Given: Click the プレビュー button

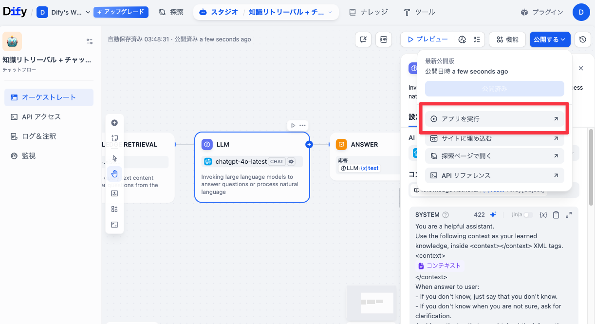Looking at the screenshot, I should 428,39.
